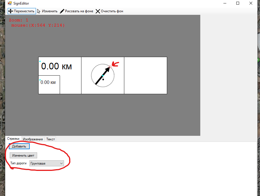Image resolution: width=260 pixels, height=196 pixels.
Task: Click the black dot below the arrow
Action: [x=103, y=79]
